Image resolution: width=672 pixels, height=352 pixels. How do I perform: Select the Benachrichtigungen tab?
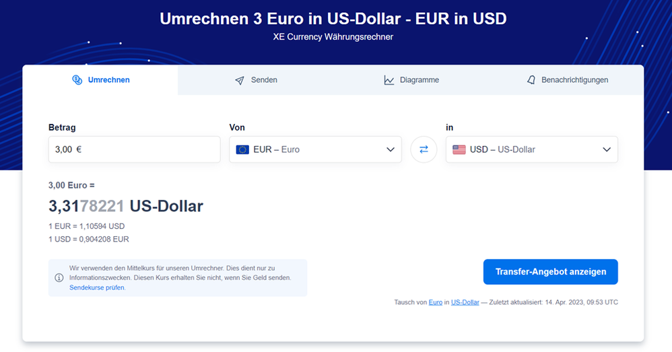(x=567, y=80)
